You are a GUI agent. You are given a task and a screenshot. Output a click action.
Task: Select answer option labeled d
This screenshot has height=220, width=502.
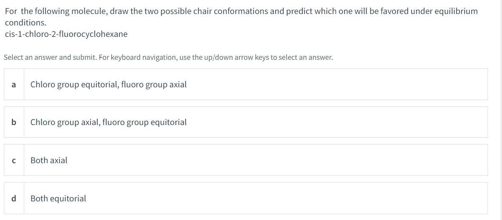pyautogui.click(x=14, y=198)
